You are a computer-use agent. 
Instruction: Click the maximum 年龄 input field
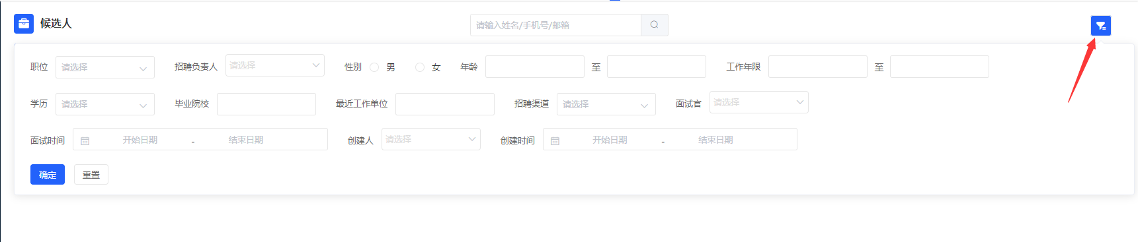657,67
